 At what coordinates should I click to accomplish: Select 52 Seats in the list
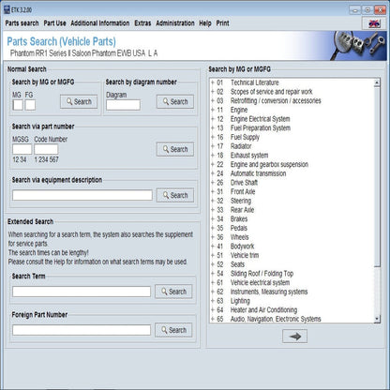231,264
